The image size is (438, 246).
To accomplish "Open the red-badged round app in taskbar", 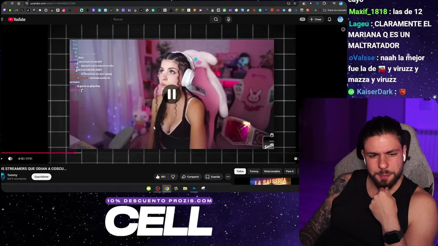I will pyautogui.click(x=158, y=189).
